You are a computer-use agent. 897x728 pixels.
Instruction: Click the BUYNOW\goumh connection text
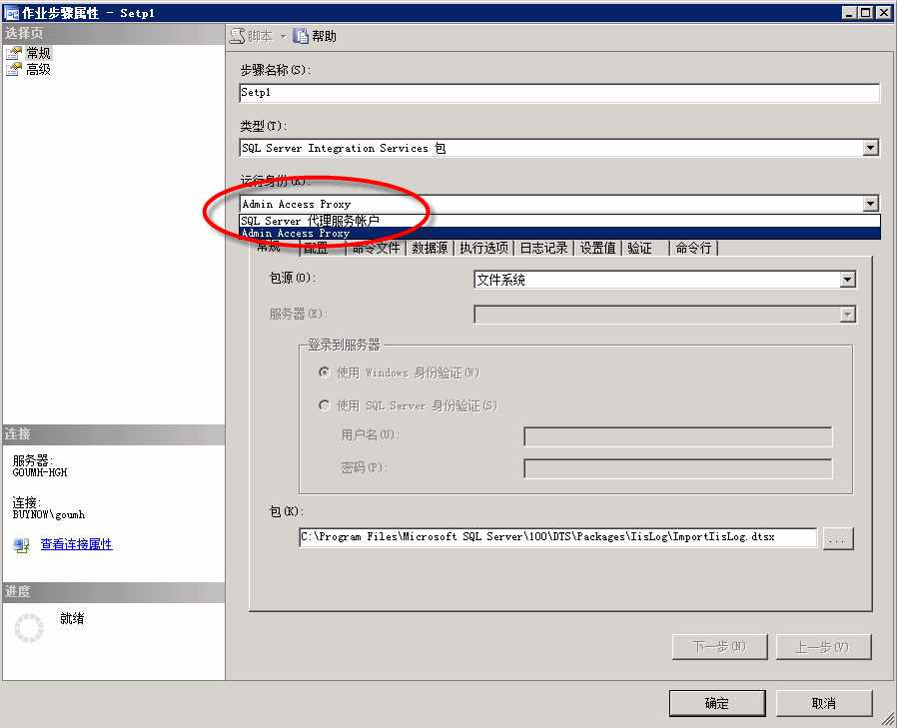pyautogui.click(x=49, y=514)
